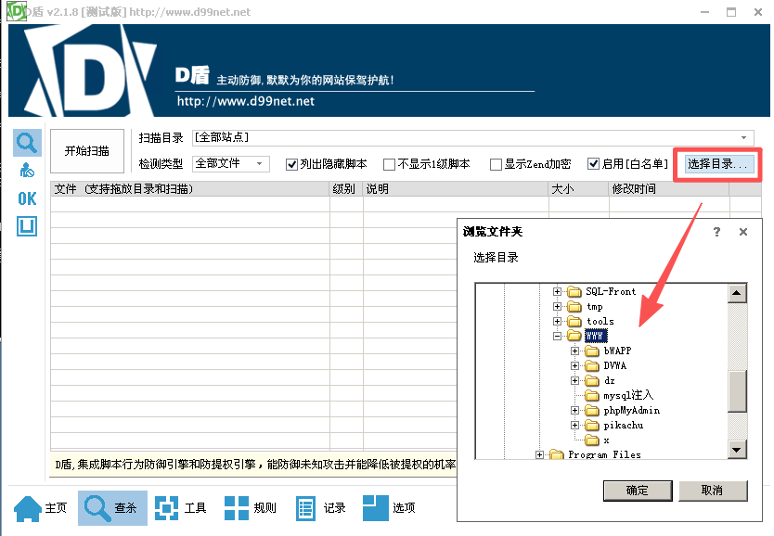774x536 pixels.
Task: Select the x folder icon
Action: tap(592, 440)
